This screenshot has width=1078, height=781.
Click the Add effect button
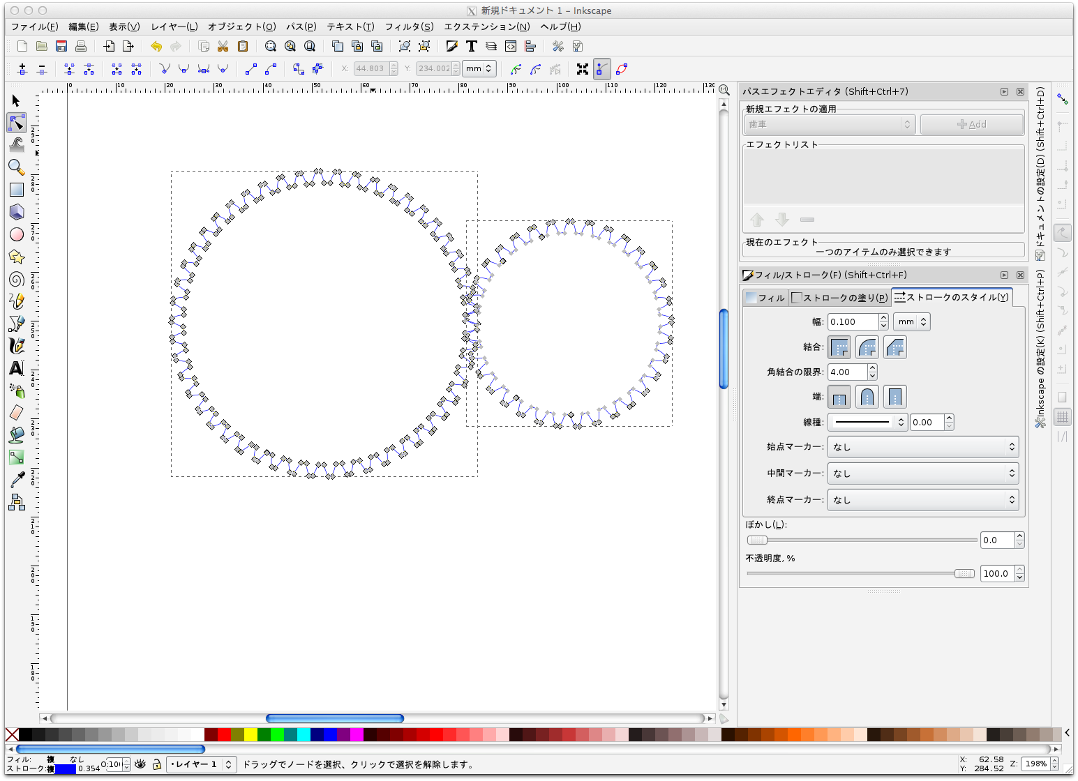tap(972, 124)
